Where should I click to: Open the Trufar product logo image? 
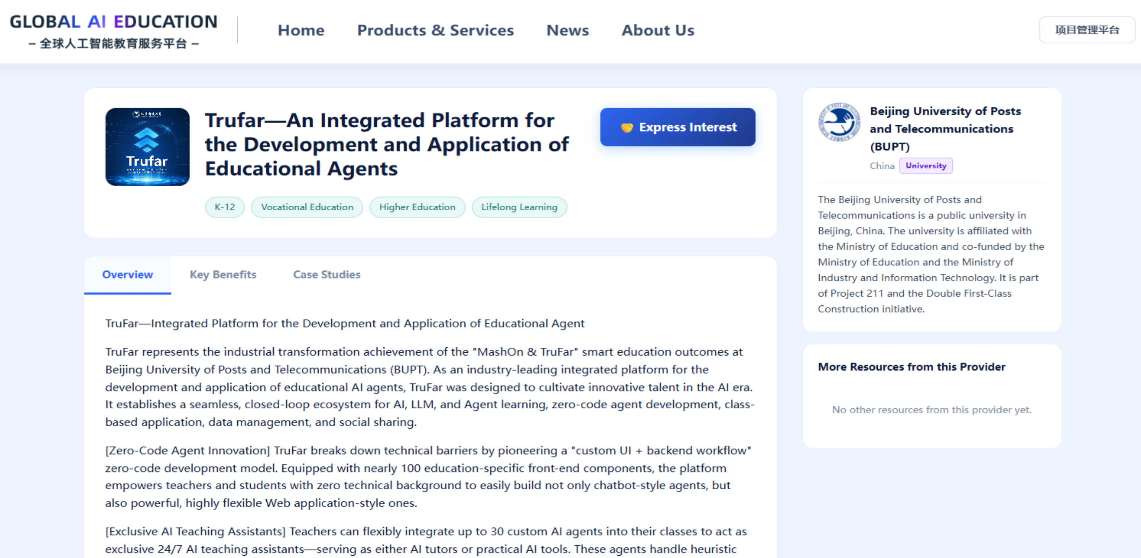click(x=147, y=147)
